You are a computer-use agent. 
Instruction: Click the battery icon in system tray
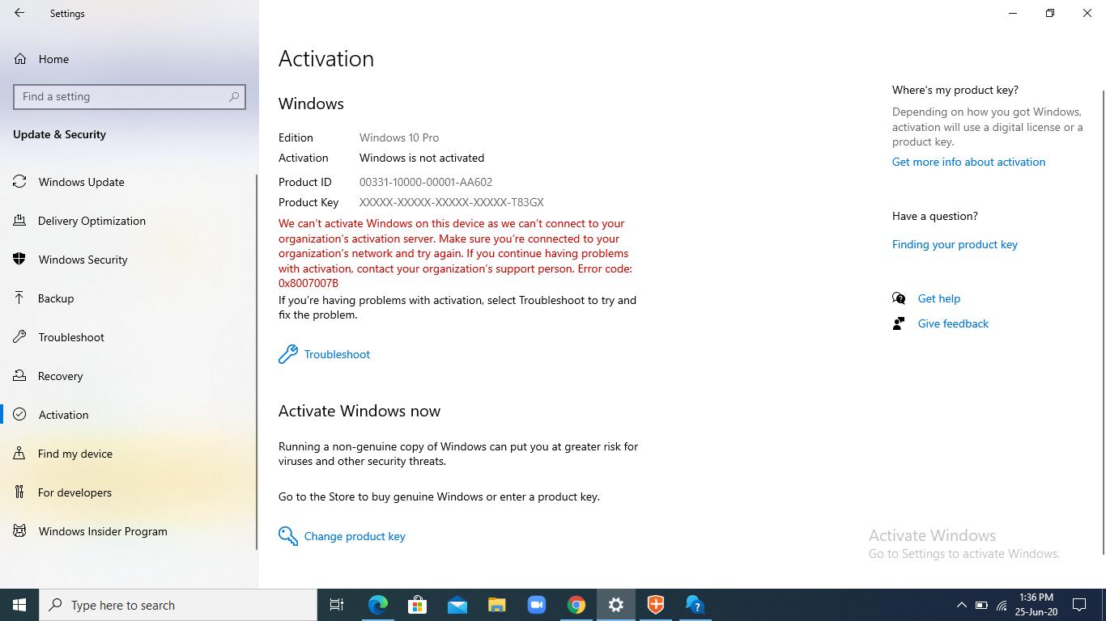coord(981,605)
